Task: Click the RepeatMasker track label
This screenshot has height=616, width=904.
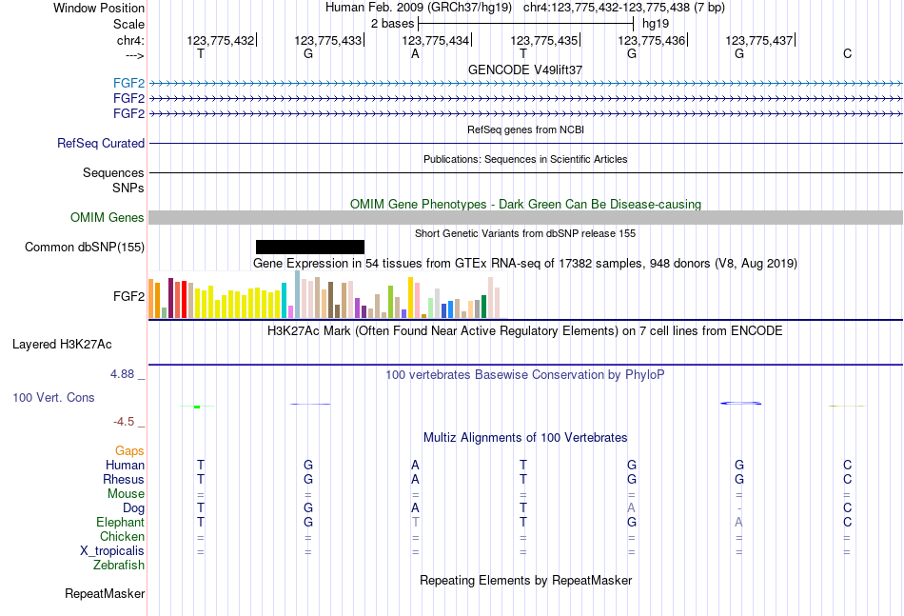Action: point(105,593)
